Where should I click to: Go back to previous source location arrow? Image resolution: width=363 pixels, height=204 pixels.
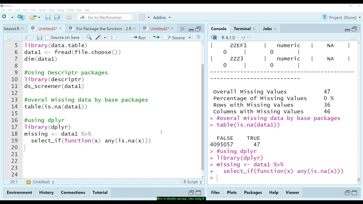pyautogui.click(x=9, y=37)
